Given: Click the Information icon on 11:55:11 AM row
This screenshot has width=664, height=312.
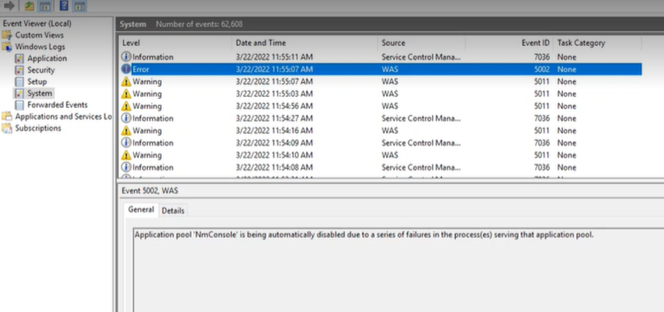Looking at the screenshot, I should 126,56.
